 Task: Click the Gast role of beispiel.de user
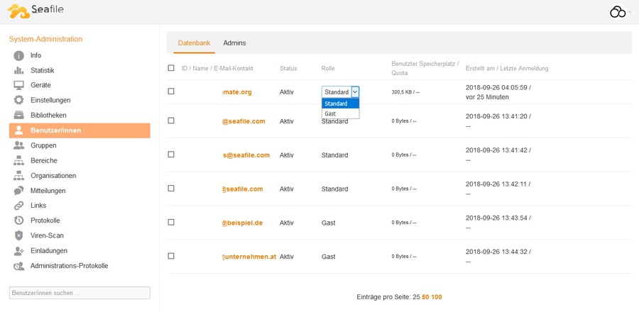coord(329,223)
